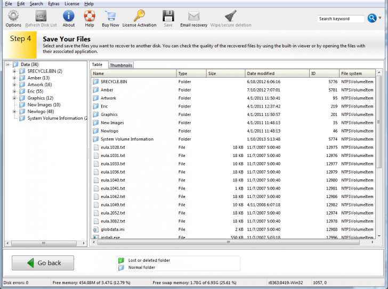388x289 pixels.
Task: Sort by Date modified column header
Action: point(277,73)
